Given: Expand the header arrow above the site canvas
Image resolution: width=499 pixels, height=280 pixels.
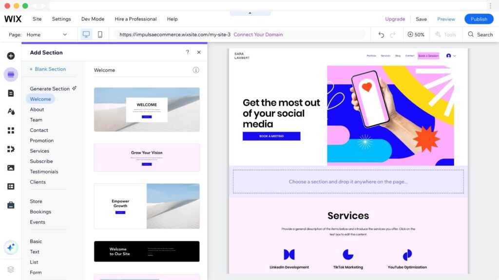Looking at the screenshot, I should tap(250, 13).
